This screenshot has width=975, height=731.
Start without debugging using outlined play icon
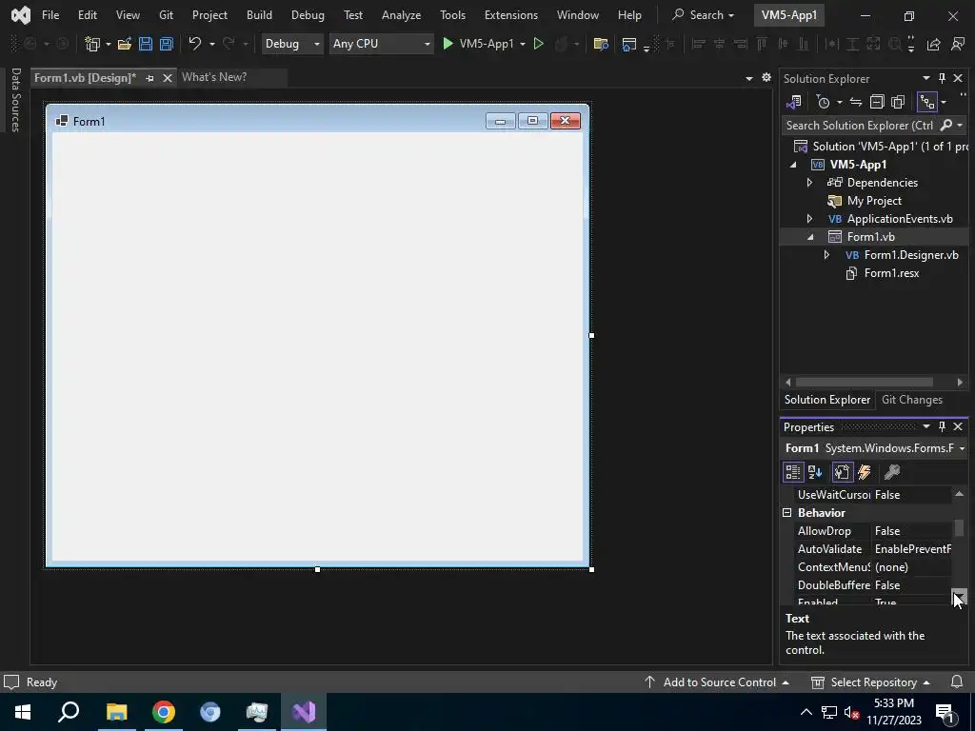[539, 44]
